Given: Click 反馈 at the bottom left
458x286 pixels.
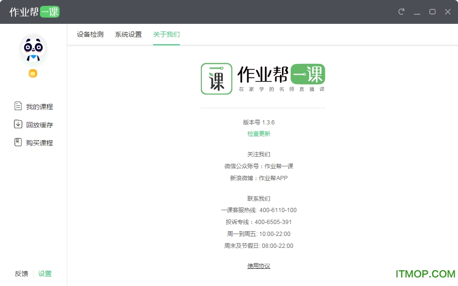Looking at the screenshot, I should click(x=21, y=274).
